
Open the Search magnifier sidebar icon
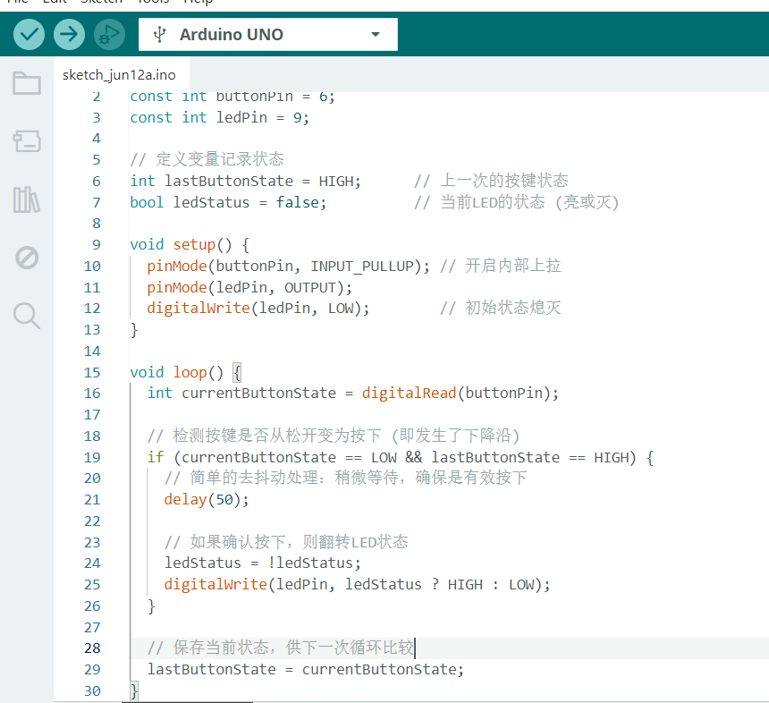tap(27, 316)
